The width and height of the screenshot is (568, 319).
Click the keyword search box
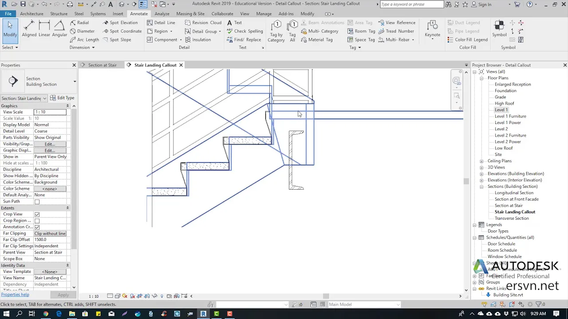[412, 4]
